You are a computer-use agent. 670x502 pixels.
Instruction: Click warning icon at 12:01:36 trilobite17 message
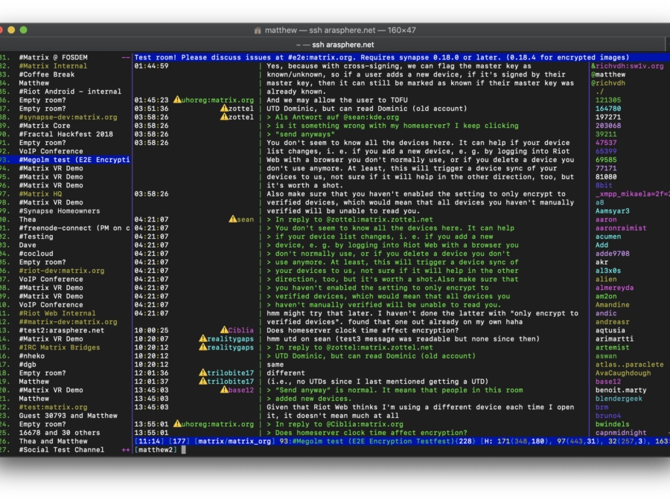click(x=202, y=373)
